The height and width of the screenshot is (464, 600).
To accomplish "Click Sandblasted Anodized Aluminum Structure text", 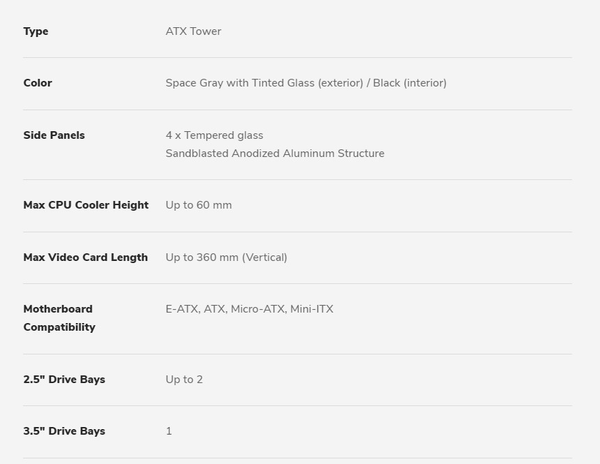I will point(275,153).
